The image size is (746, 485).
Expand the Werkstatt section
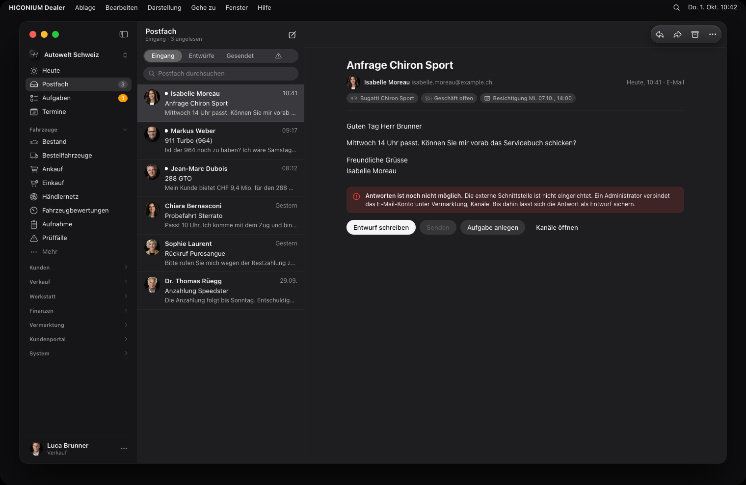coord(79,296)
